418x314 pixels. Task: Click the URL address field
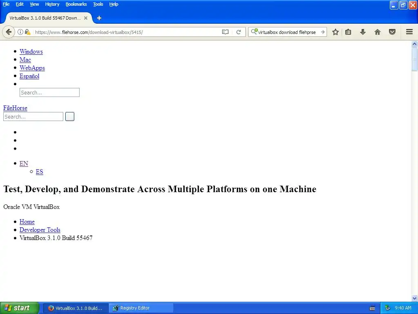127,32
